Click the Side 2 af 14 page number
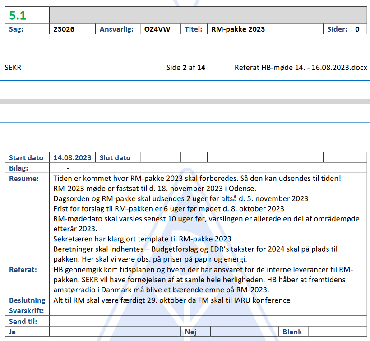 (185, 68)
